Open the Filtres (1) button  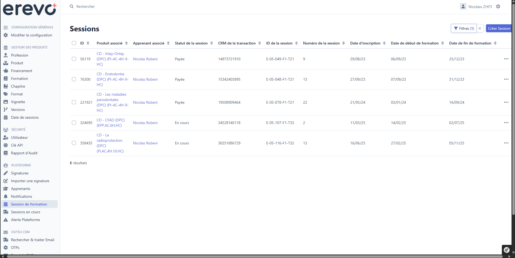pyautogui.click(x=464, y=28)
